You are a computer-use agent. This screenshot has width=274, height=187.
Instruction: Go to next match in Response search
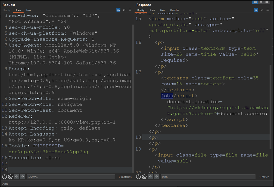coord(156,177)
